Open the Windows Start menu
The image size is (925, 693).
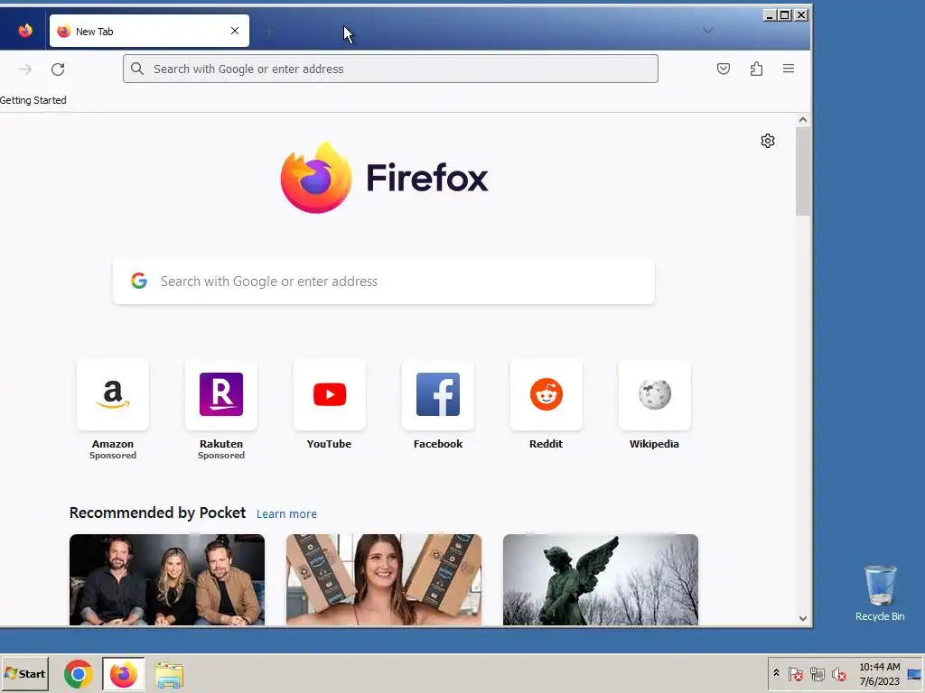[x=24, y=673]
